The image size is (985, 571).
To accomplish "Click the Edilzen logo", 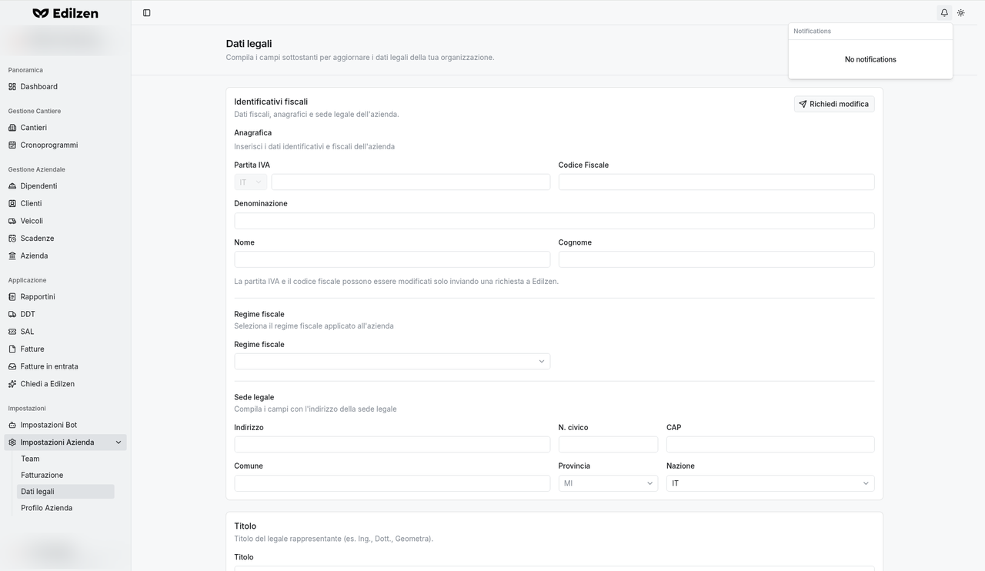I will point(65,13).
